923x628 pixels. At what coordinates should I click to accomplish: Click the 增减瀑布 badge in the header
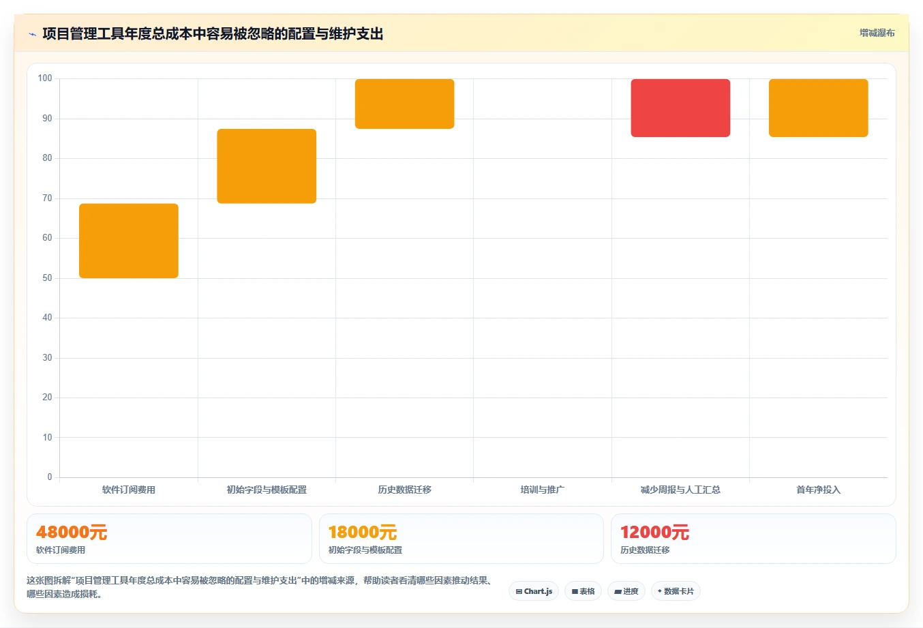877,33
